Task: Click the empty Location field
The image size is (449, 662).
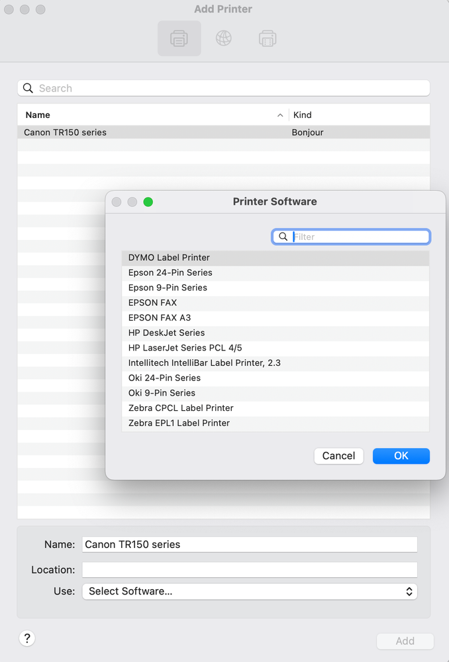Action: [x=250, y=569]
